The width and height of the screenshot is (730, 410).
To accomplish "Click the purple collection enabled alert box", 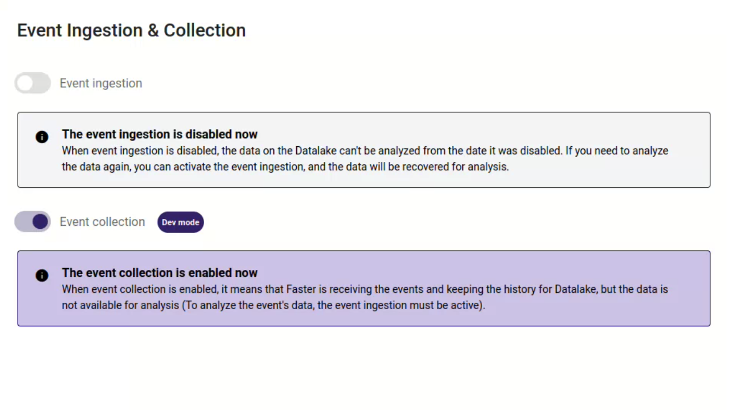I will pos(364,288).
